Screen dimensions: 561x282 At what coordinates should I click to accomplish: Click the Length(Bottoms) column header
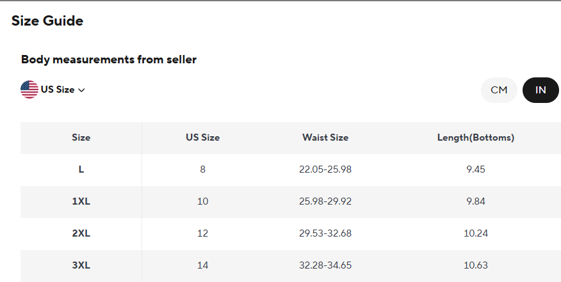476,137
